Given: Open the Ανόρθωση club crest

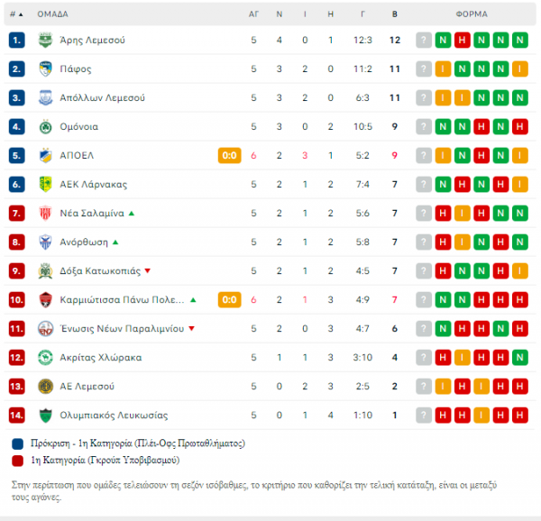Looking at the screenshot, I should coord(45,242).
